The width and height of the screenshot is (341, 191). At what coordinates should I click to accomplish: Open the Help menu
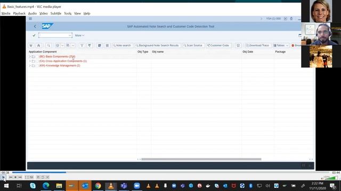[x=87, y=13]
